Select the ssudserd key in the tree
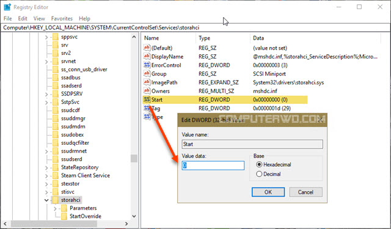This screenshot has width=391, height=229. [x=71, y=159]
